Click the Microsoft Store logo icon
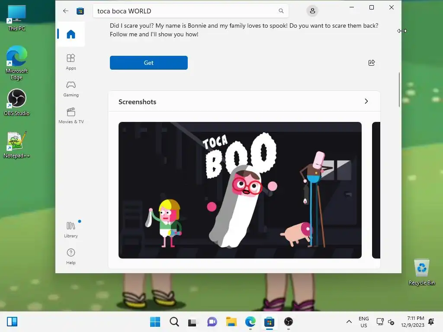 tap(80, 11)
